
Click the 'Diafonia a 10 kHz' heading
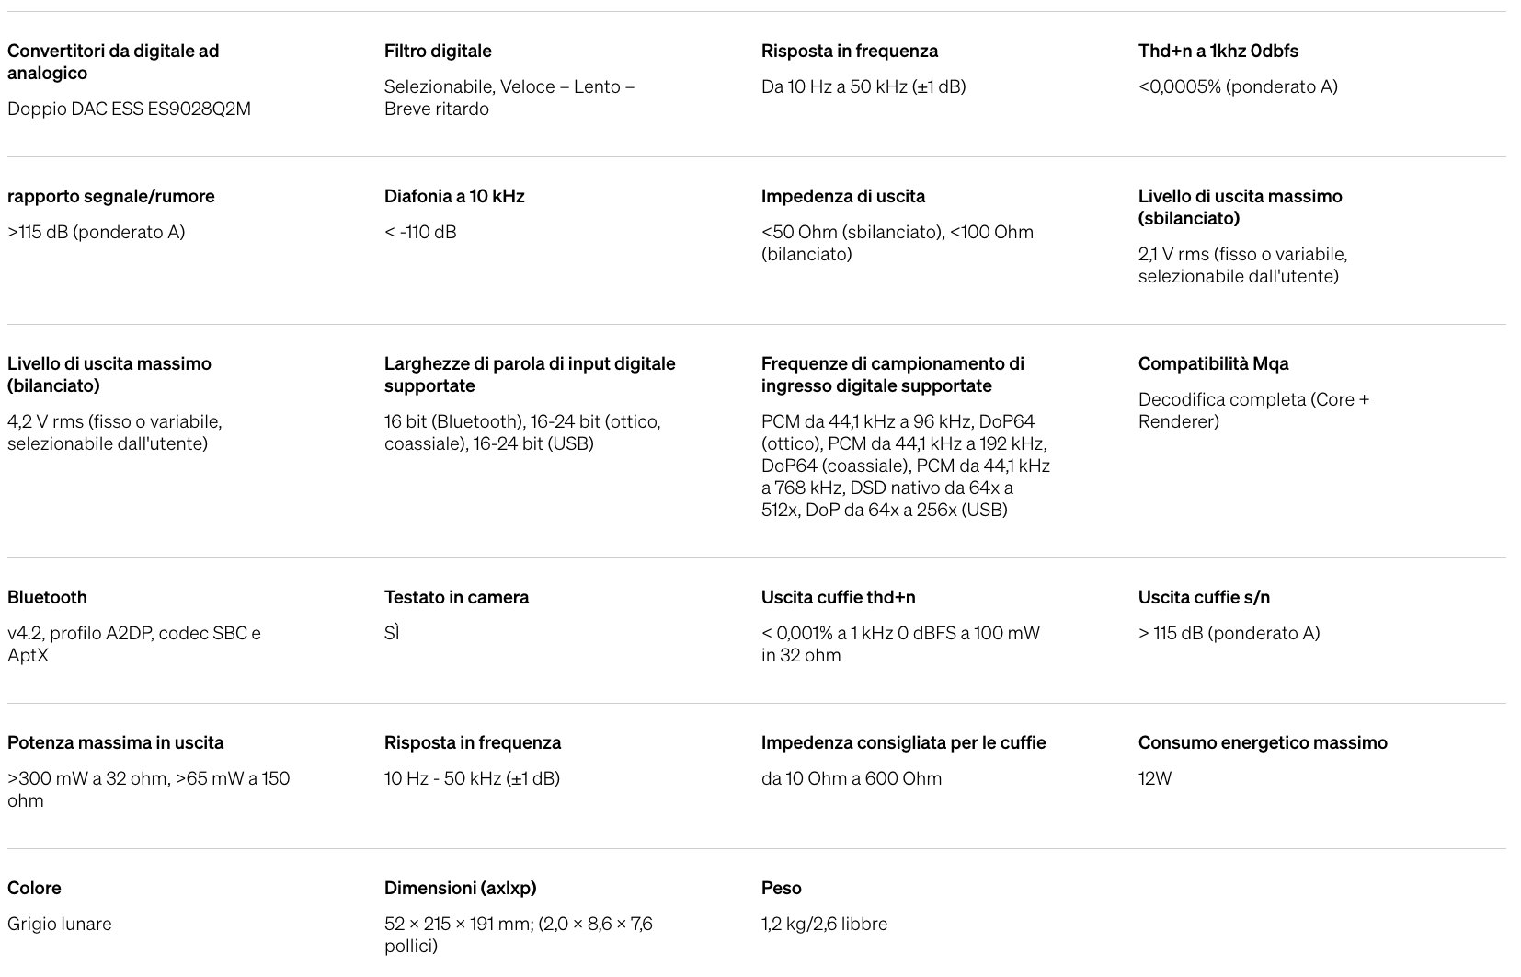[x=454, y=196]
